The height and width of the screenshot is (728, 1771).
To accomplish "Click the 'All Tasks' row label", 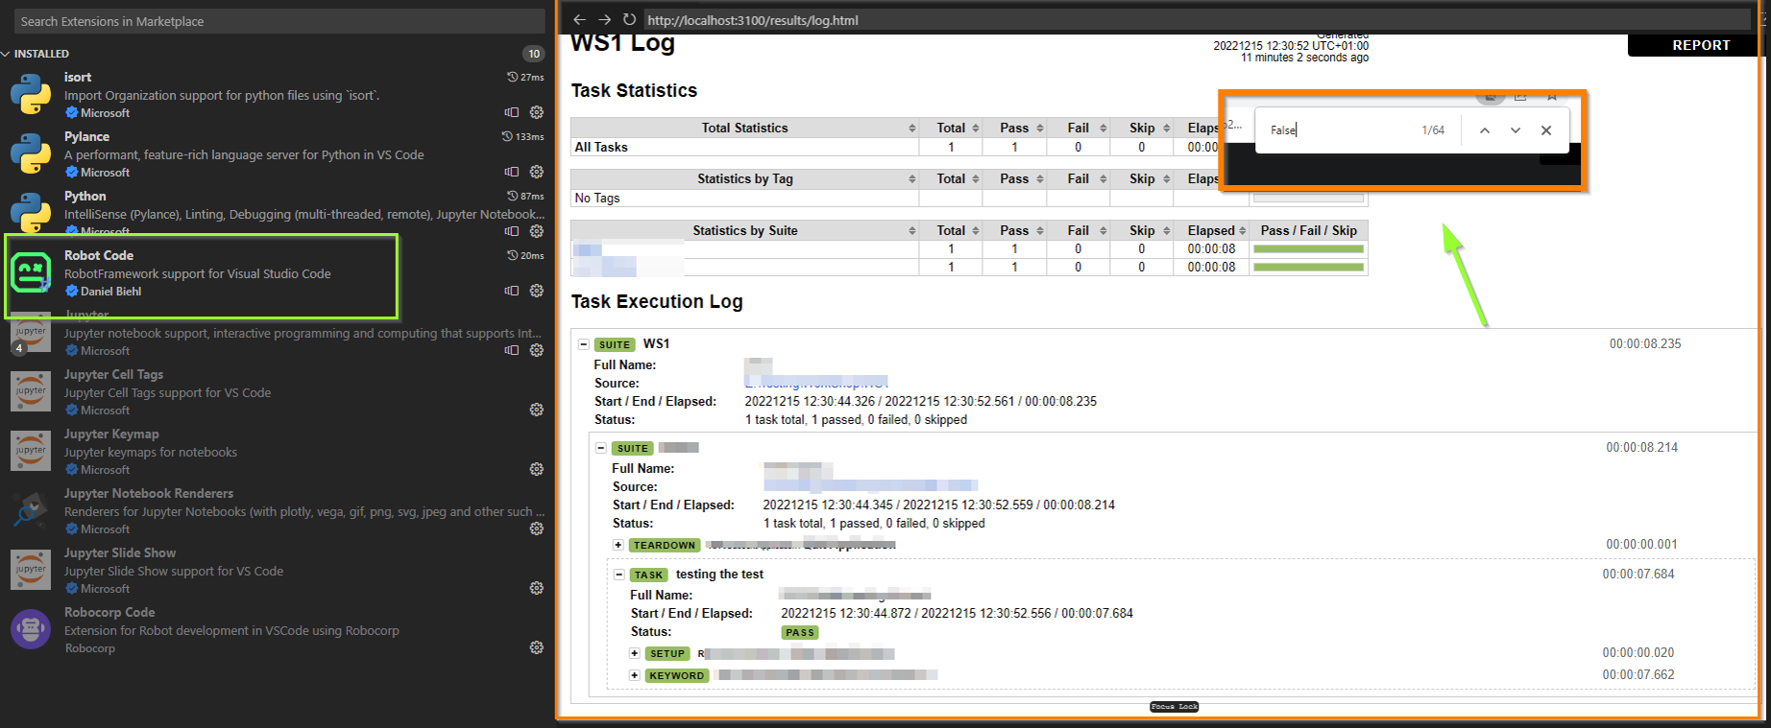I will pos(601,147).
